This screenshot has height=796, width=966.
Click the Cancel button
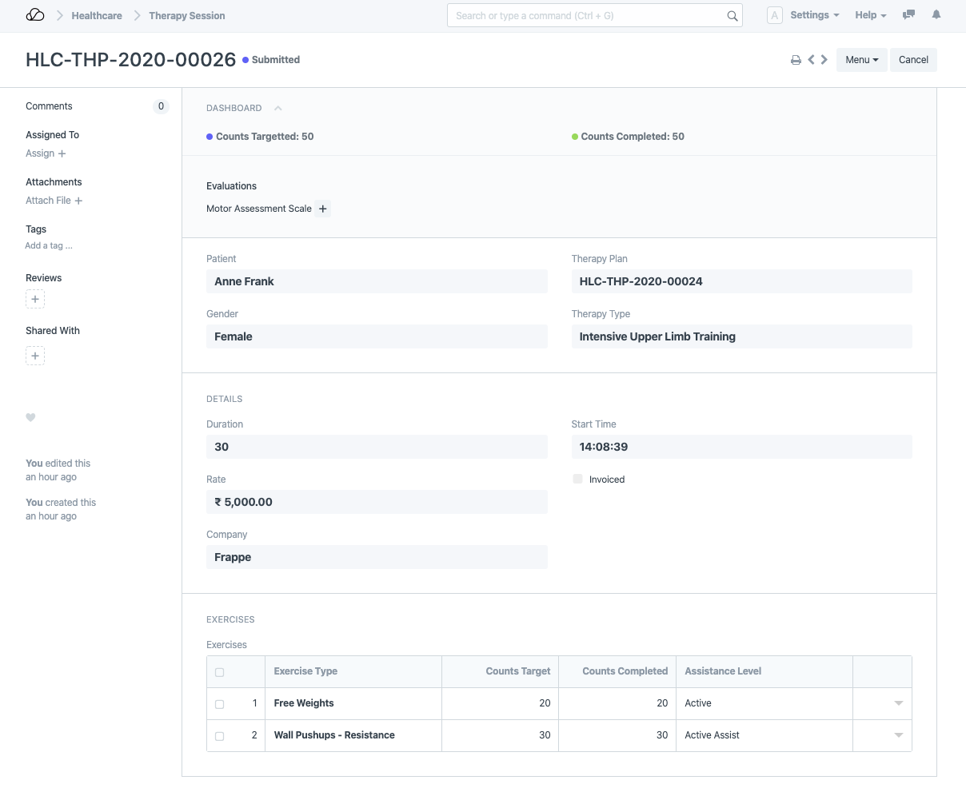tap(913, 59)
